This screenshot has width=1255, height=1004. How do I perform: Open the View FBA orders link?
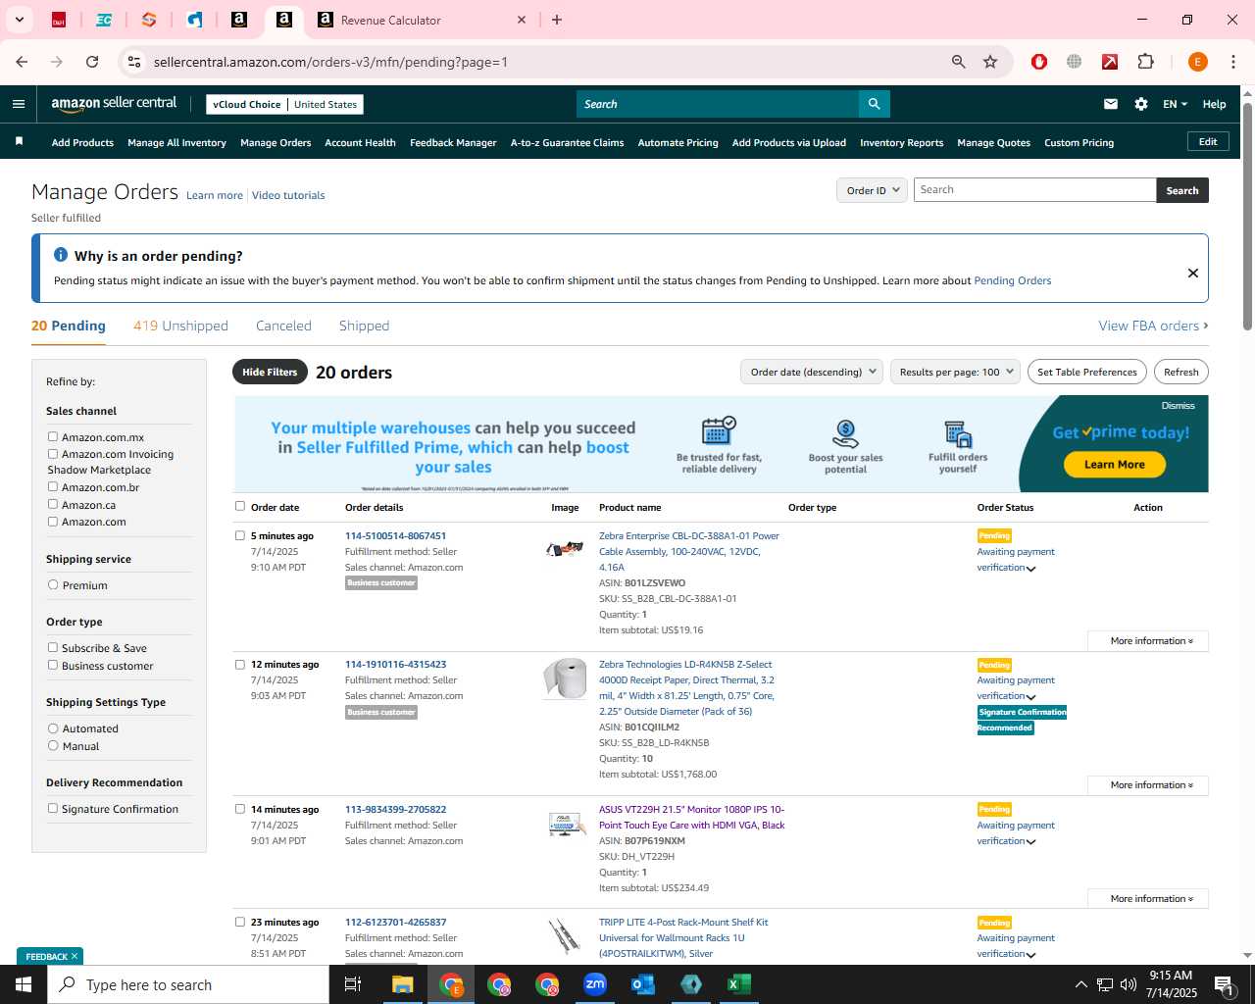(1153, 326)
